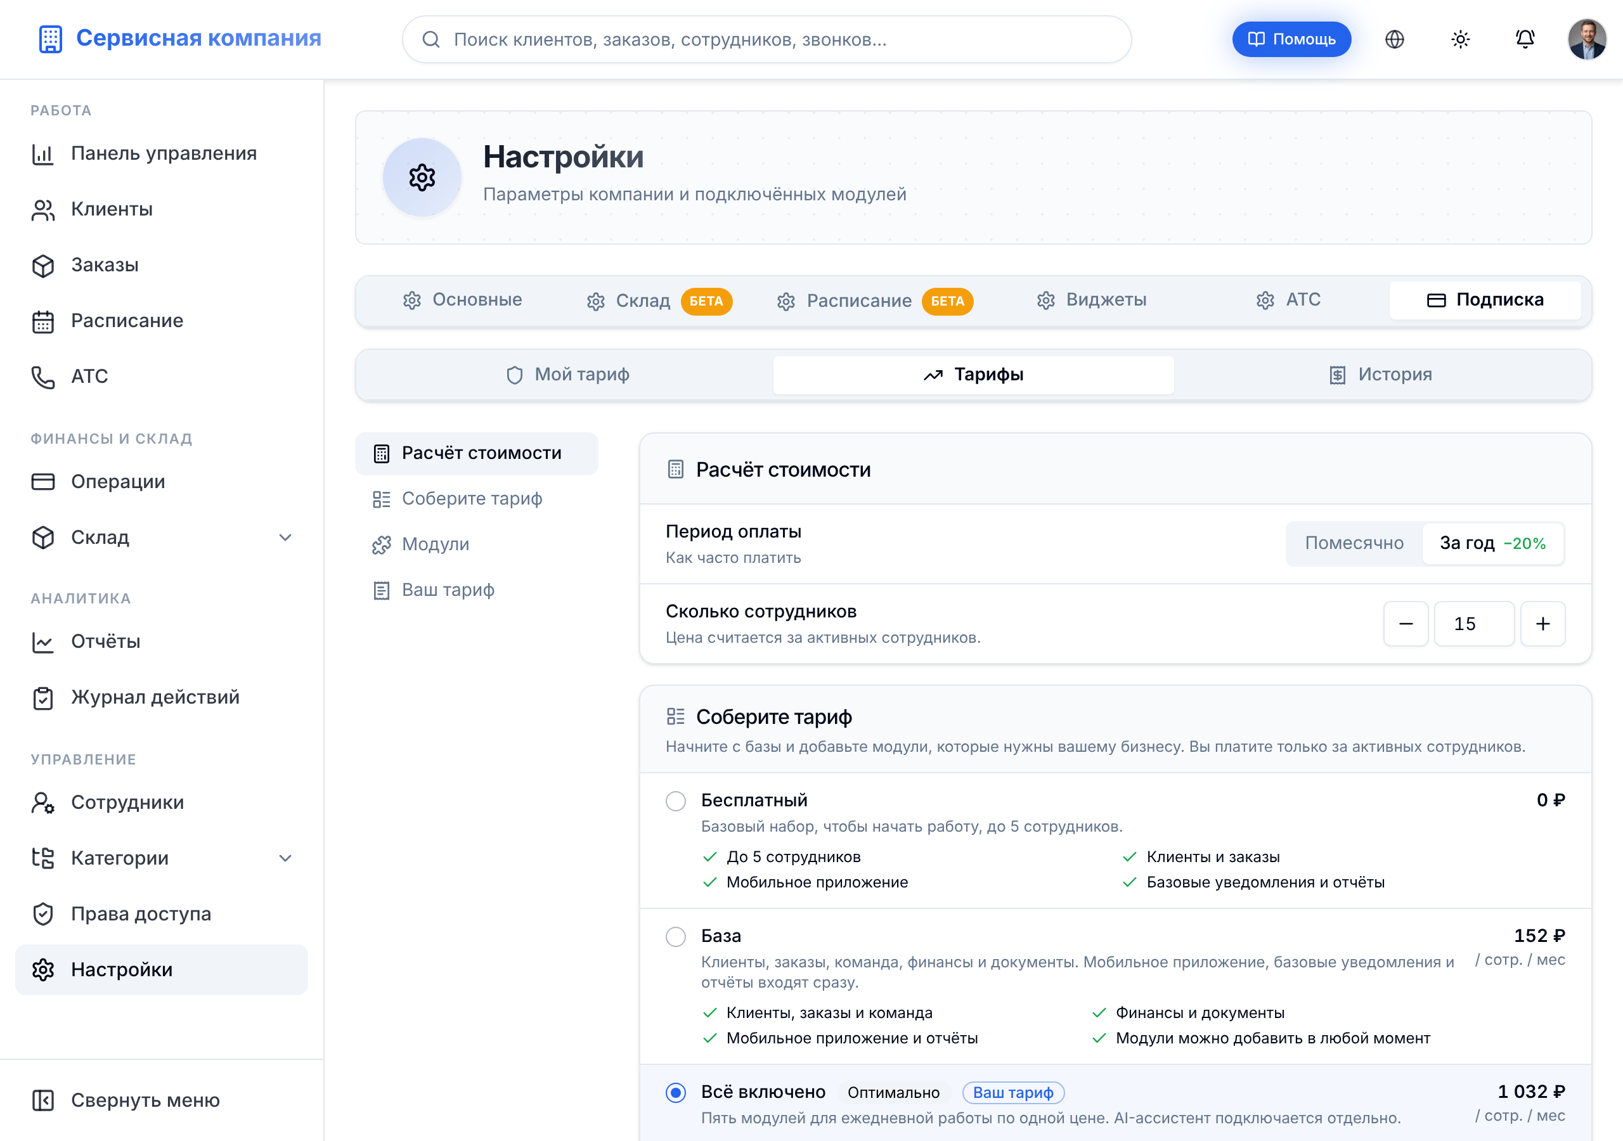The image size is (1623, 1141).
Task: Open the Виджеты settings tab
Action: [x=1092, y=300]
